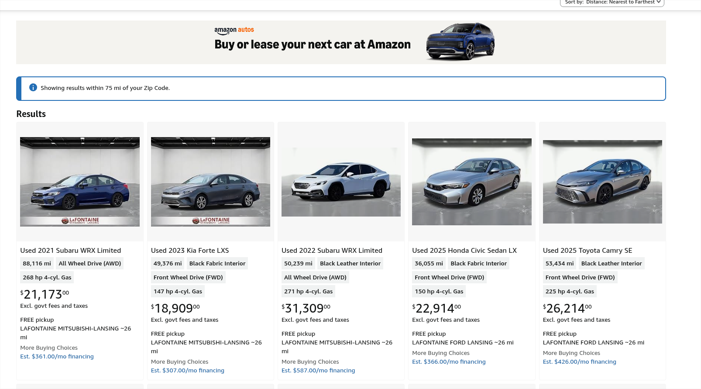The width and height of the screenshot is (701, 389).
Task: Click the '36,055 mi' mileage tag
Action: [429, 264]
